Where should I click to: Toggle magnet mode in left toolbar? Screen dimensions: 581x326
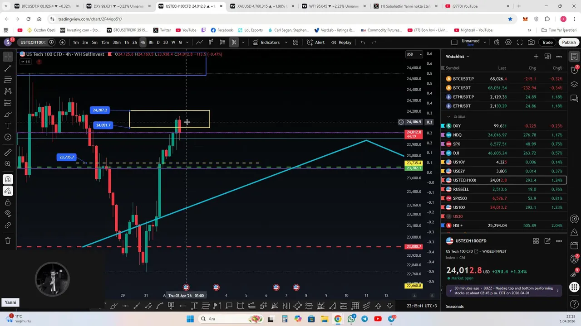[x=8, y=179]
